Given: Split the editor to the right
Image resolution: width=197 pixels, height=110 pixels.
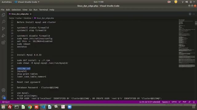Looking at the screenshot, I should point(190,14).
